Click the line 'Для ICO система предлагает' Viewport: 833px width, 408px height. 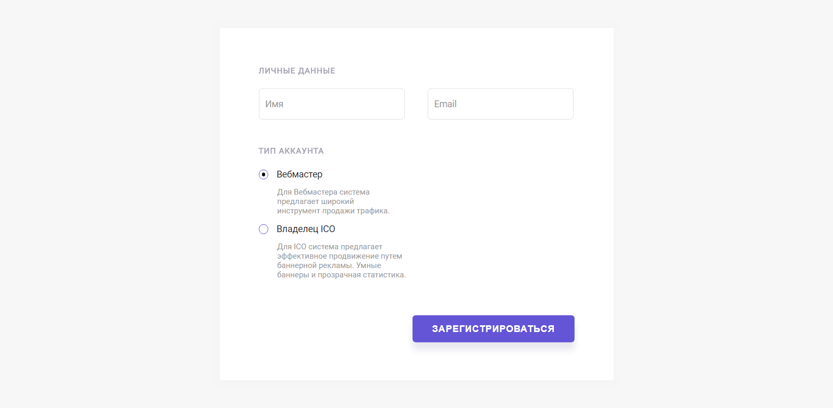[330, 247]
